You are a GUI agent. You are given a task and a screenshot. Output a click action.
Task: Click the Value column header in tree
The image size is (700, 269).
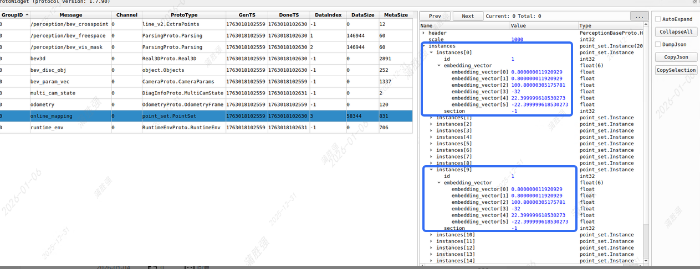[x=543, y=25]
